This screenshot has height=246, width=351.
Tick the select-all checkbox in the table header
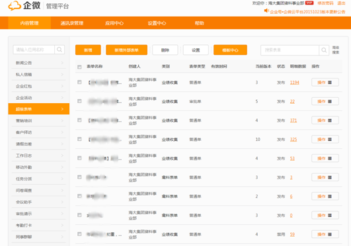[79, 67]
